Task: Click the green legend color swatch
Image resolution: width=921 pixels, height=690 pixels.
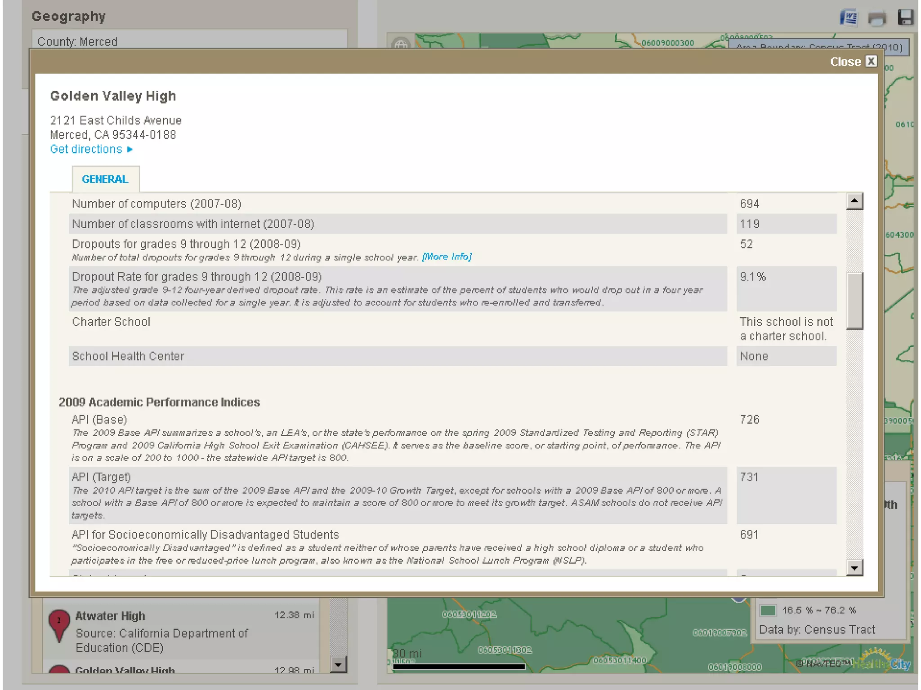Action: point(768,610)
